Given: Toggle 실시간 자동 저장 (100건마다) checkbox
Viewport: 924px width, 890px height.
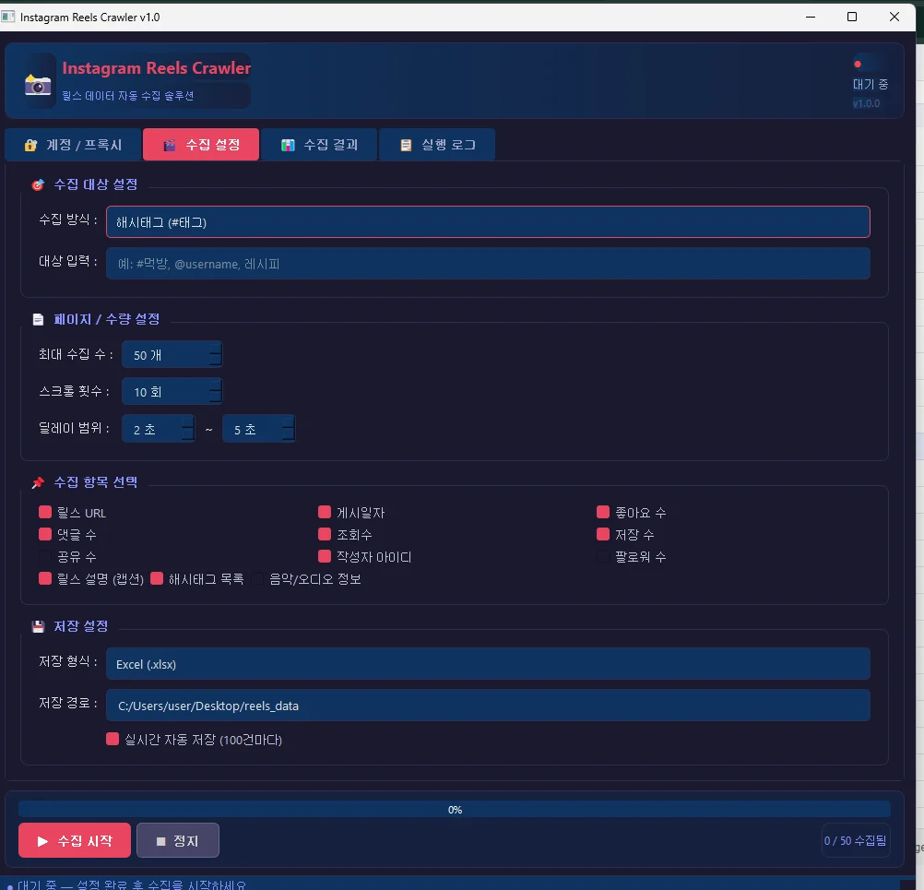Looking at the screenshot, I should 113,739.
